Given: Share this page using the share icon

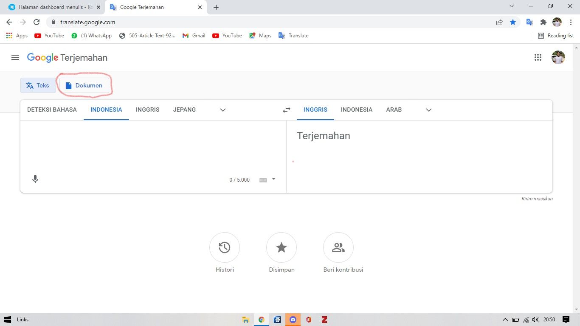Looking at the screenshot, I should click(499, 22).
